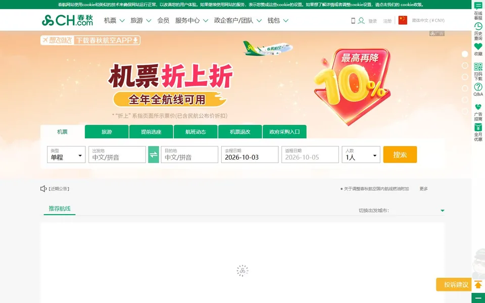Click the 返程日期 2026-10-05 field

(310, 155)
